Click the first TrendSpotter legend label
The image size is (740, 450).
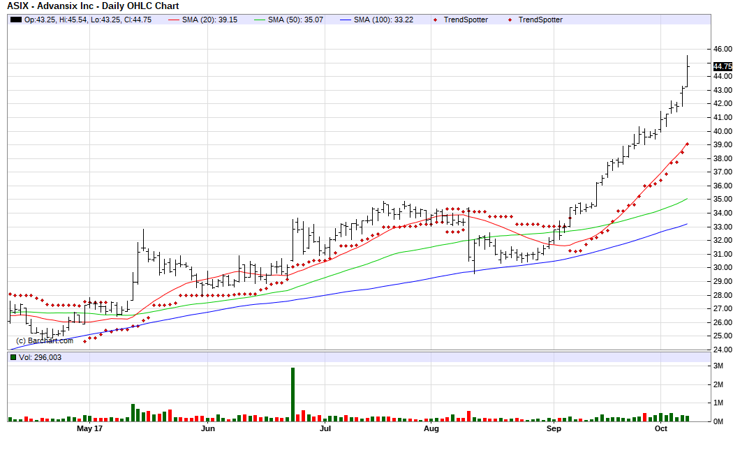click(x=466, y=20)
